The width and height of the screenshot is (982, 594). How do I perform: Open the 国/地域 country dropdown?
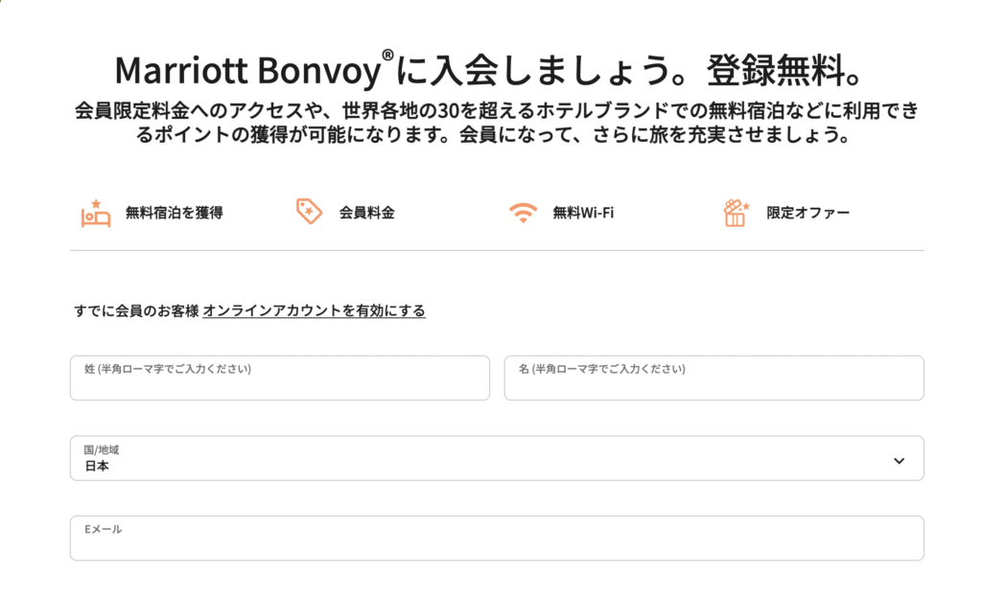[498, 458]
